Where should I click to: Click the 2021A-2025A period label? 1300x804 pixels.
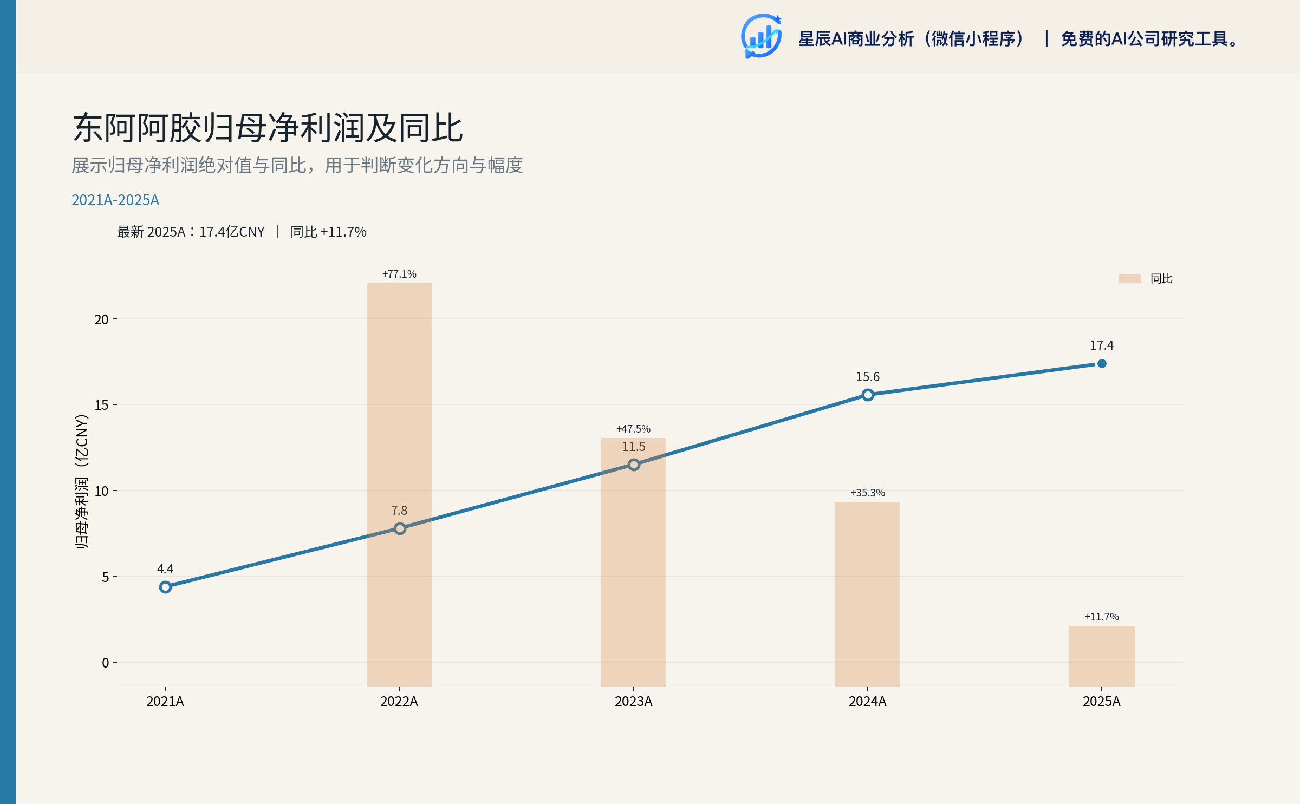115,200
